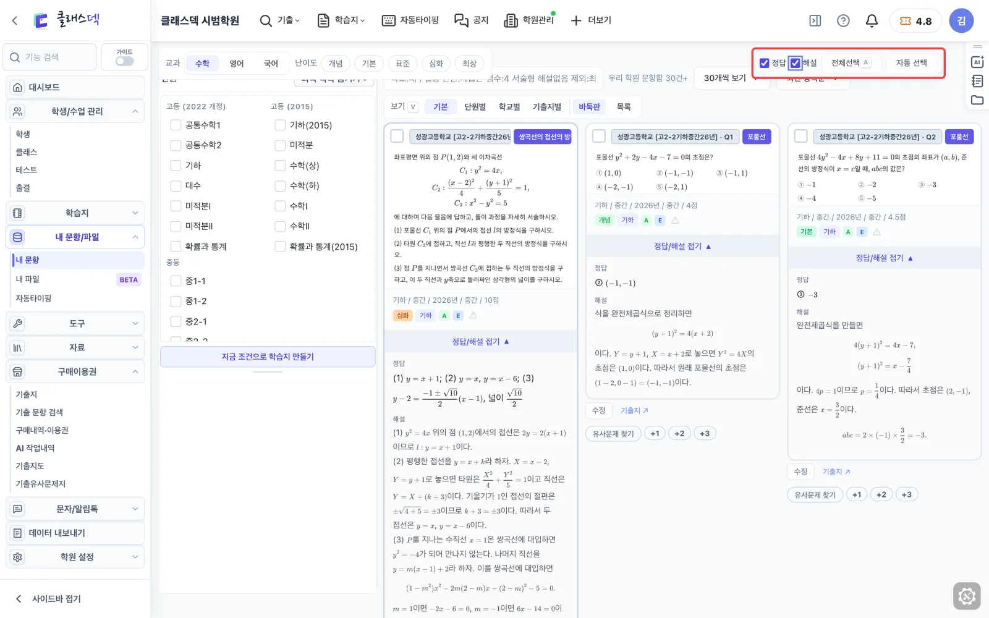Select the checkbox on the Q1 포물선 card
989x618 pixels.
pyautogui.click(x=599, y=136)
